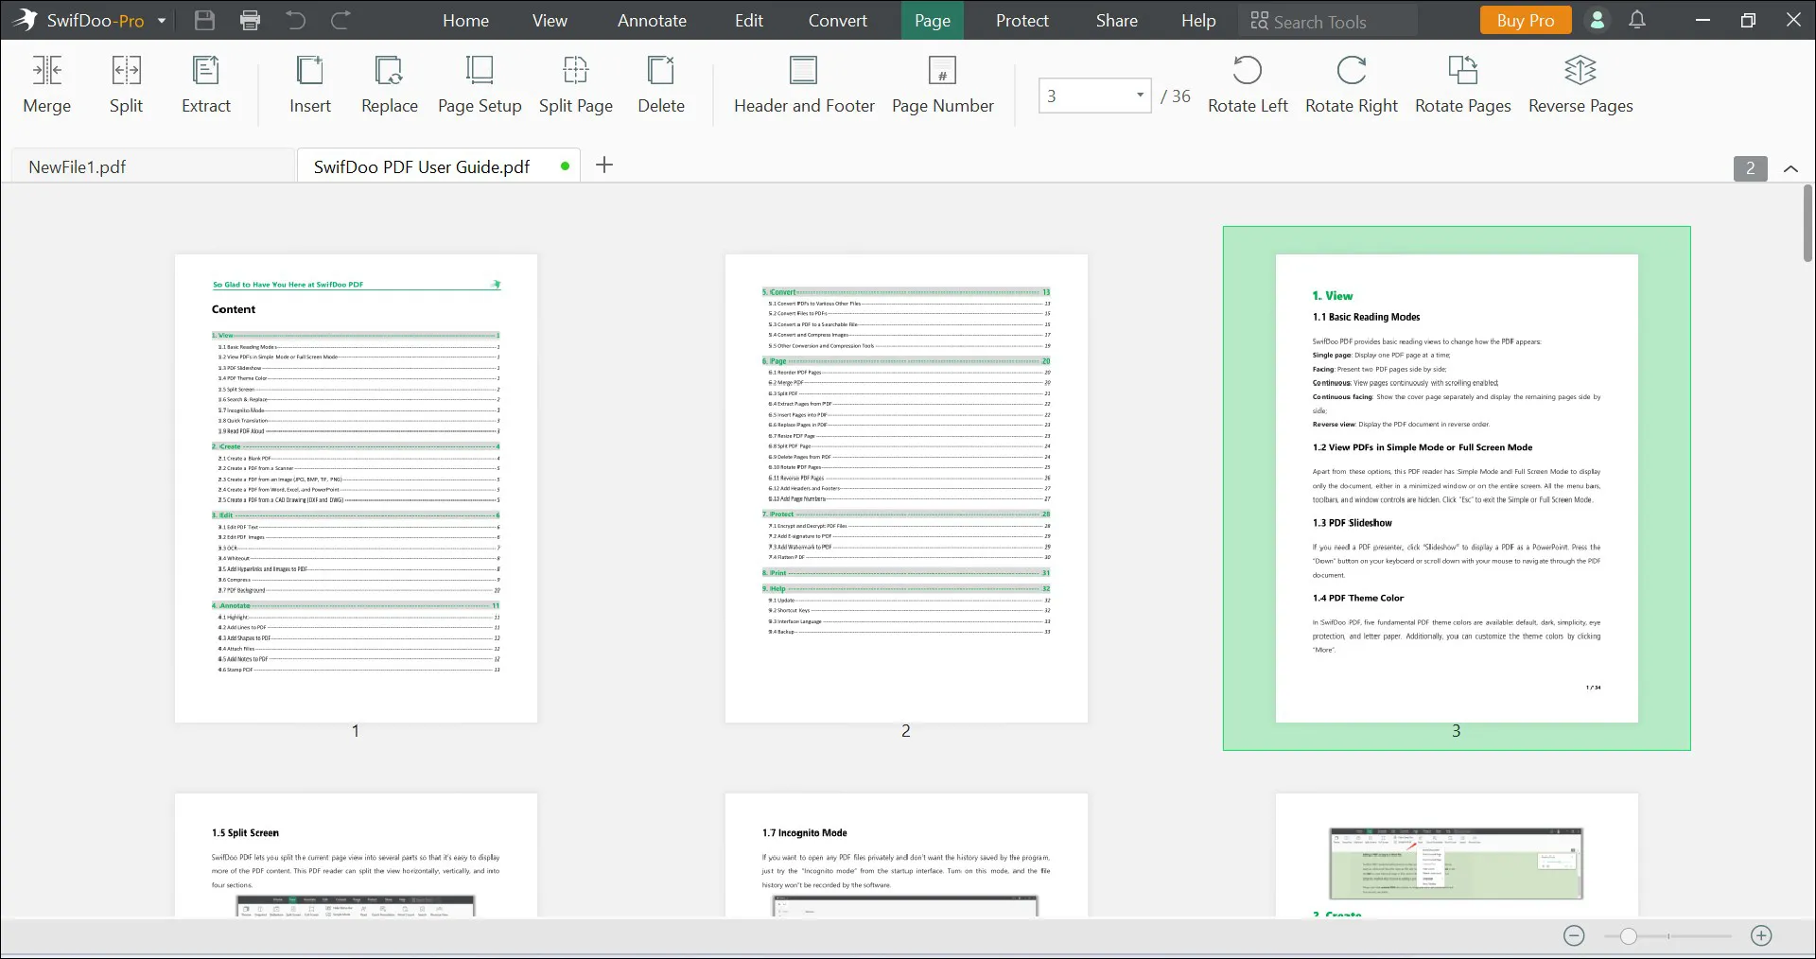Viewport: 1816px width, 959px height.
Task: Open the Insert page tool
Action: pyautogui.click(x=309, y=71)
